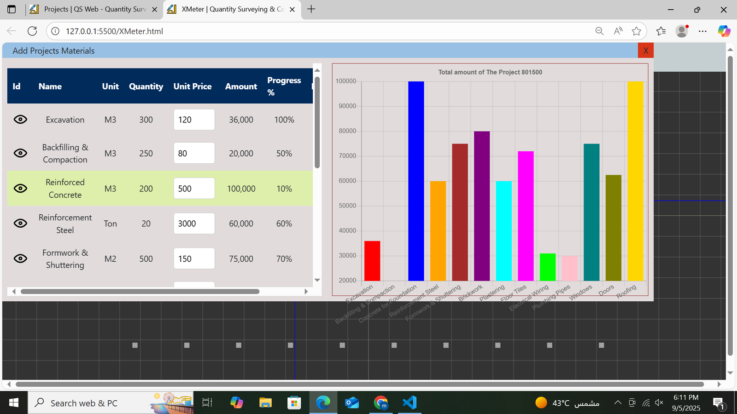Open a new browser tab
737x414 pixels.
click(x=311, y=9)
